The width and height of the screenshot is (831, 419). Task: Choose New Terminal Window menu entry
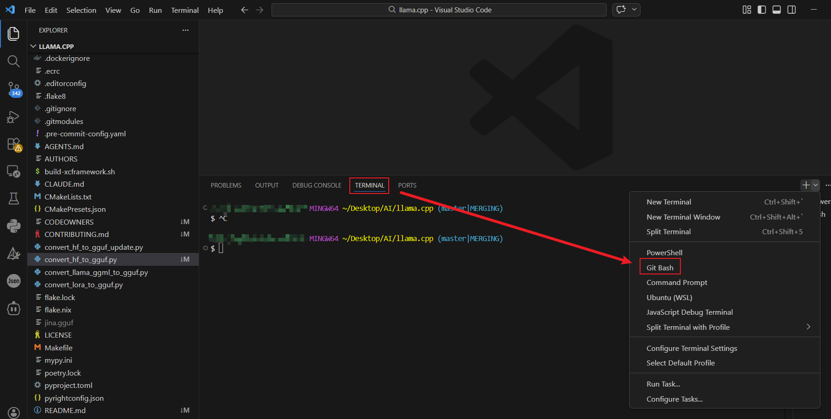(724, 217)
